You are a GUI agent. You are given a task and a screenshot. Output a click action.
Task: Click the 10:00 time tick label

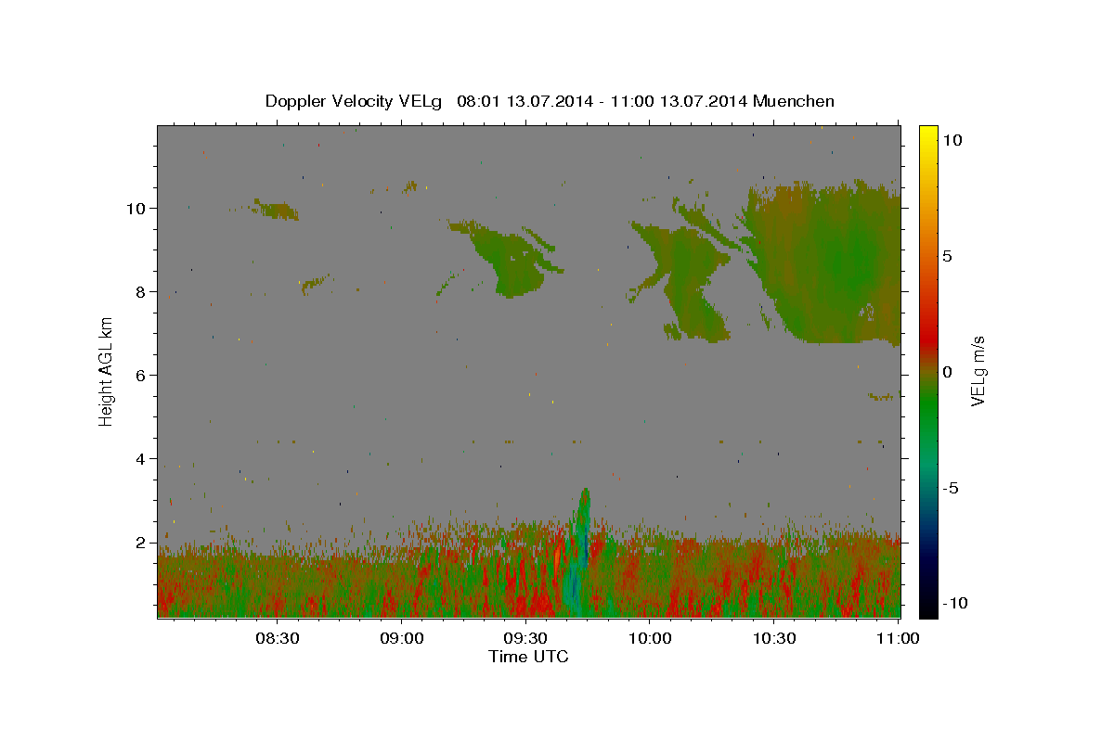(x=650, y=638)
